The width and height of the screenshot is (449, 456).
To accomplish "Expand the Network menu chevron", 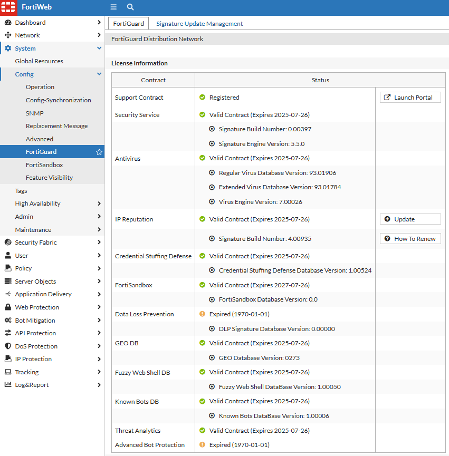I will [x=99, y=35].
